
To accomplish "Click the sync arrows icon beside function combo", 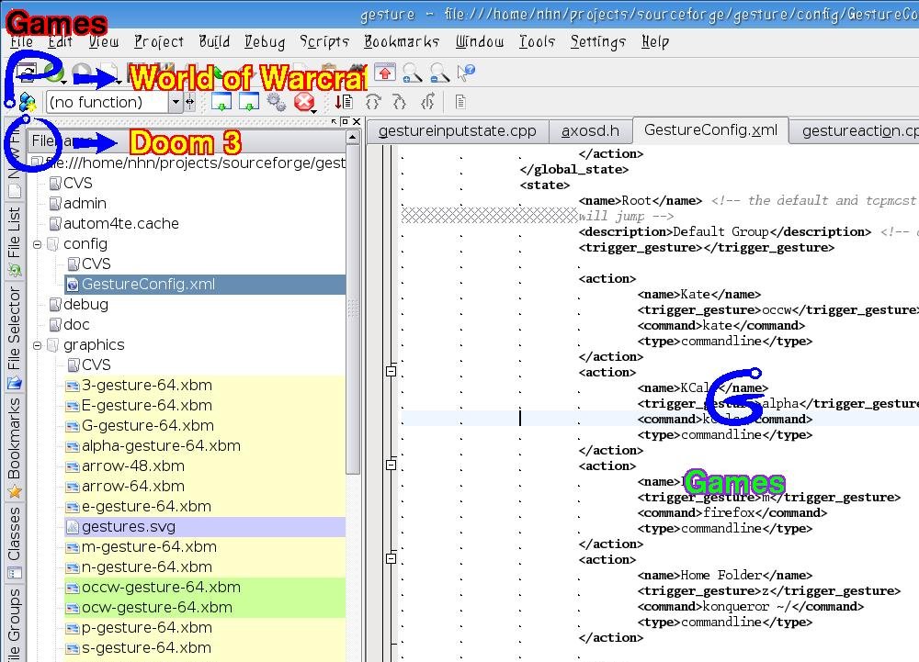I will tap(190, 103).
